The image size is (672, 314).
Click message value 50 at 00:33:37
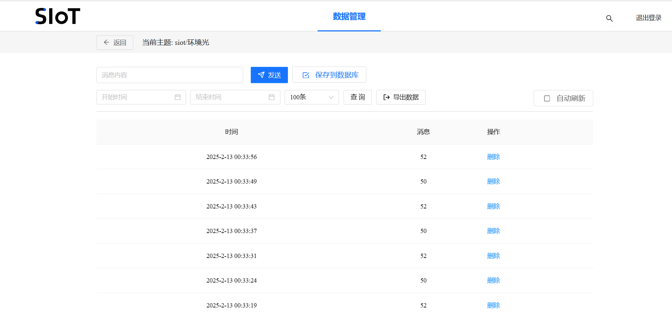point(423,231)
